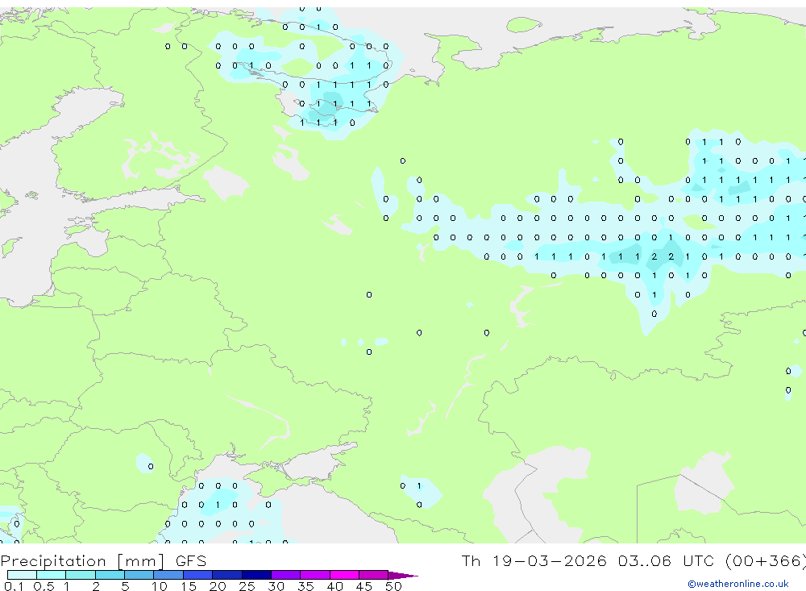
Task: Click the 40–45 mm bright magenta legend swatch
Action: tap(344, 575)
